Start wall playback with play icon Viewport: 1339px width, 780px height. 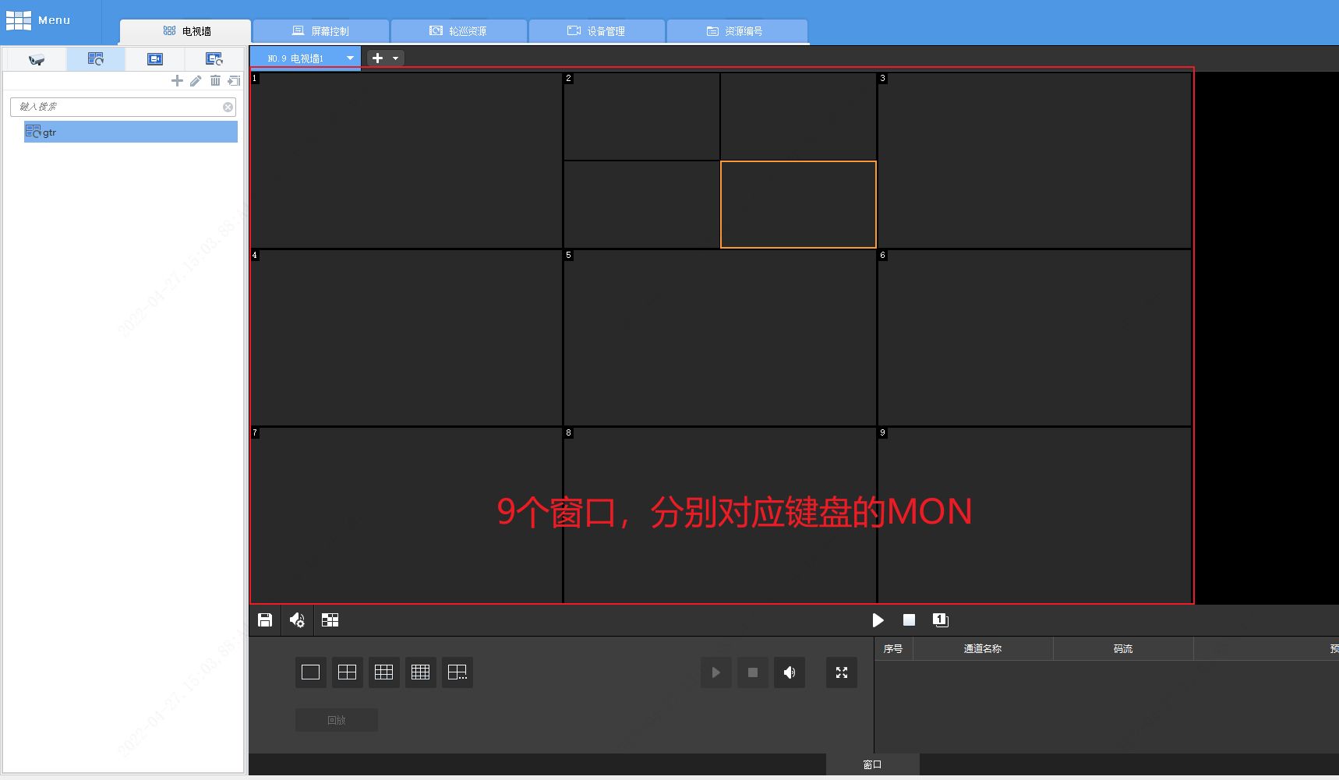878,620
